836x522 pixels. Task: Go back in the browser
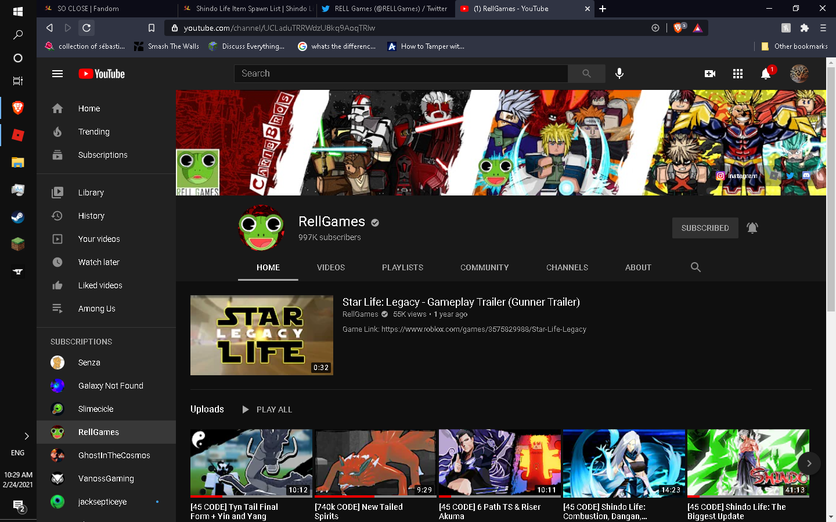[x=49, y=28]
